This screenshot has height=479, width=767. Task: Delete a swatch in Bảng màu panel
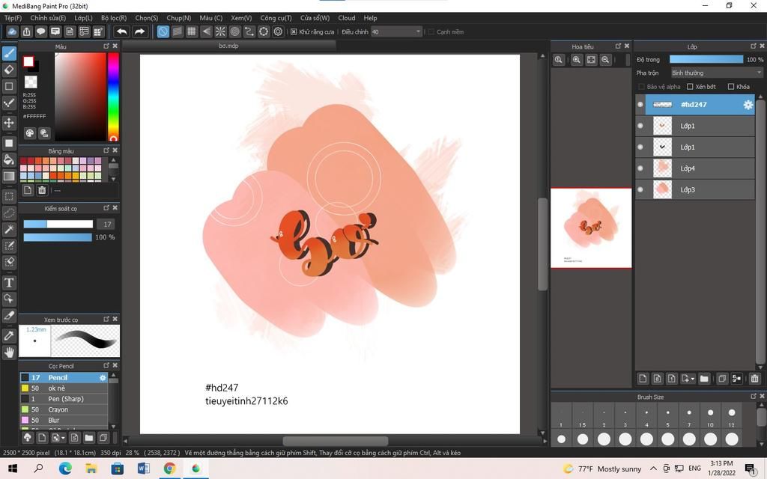tap(42, 190)
